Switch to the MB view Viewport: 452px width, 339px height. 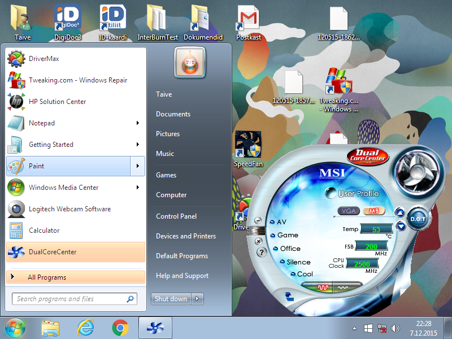tap(374, 211)
